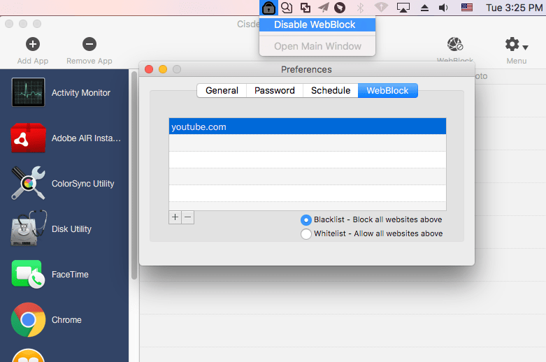Click the sidebar app list scrollbar

(134, 175)
